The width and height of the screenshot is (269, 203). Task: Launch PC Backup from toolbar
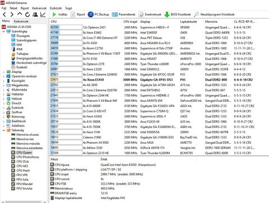coord(99,15)
